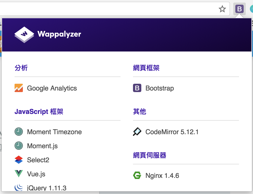Select the 分析 category heading
This screenshot has height=194, width=253.
pos(21,68)
